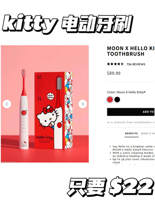
Task: Open the 736 REVIEWS link
Action: click(x=136, y=64)
